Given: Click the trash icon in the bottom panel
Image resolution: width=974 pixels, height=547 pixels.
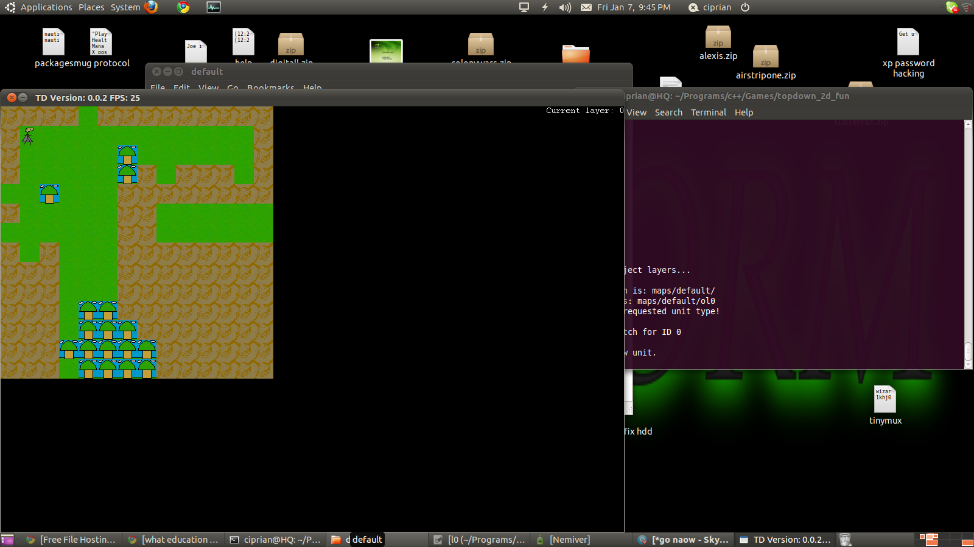Looking at the screenshot, I should pyautogui.click(x=845, y=540).
